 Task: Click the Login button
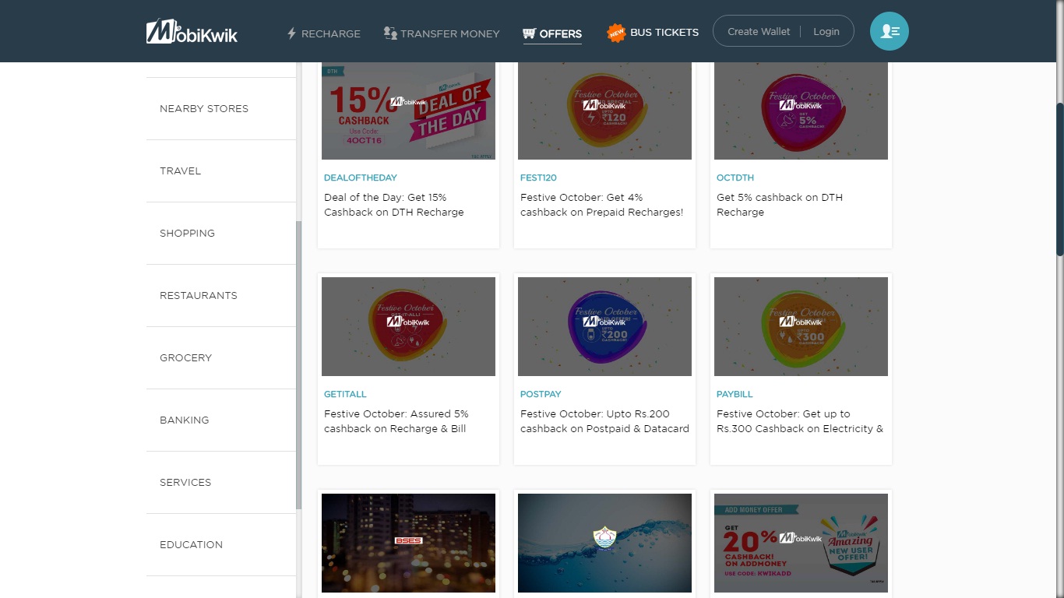826,32
